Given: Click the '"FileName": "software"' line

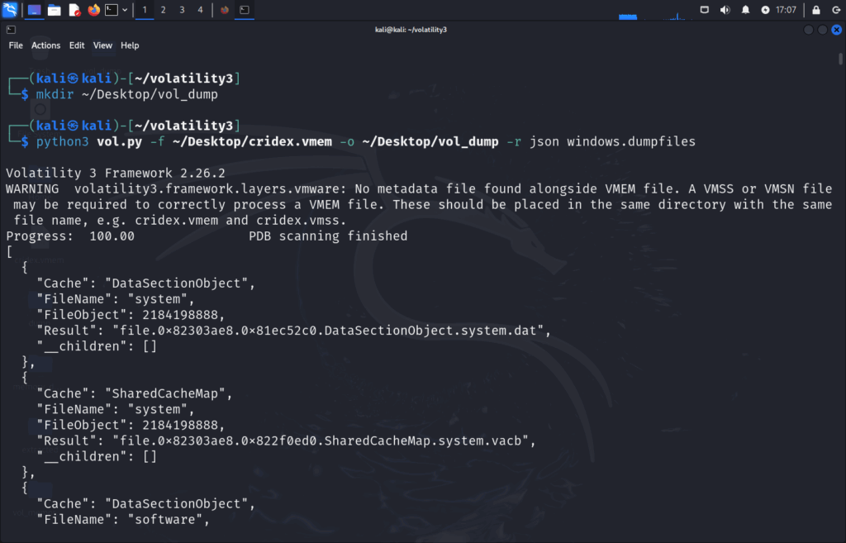Looking at the screenshot, I should [123, 519].
